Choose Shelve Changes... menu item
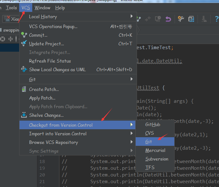The width and height of the screenshot is (219, 187). (78, 115)
